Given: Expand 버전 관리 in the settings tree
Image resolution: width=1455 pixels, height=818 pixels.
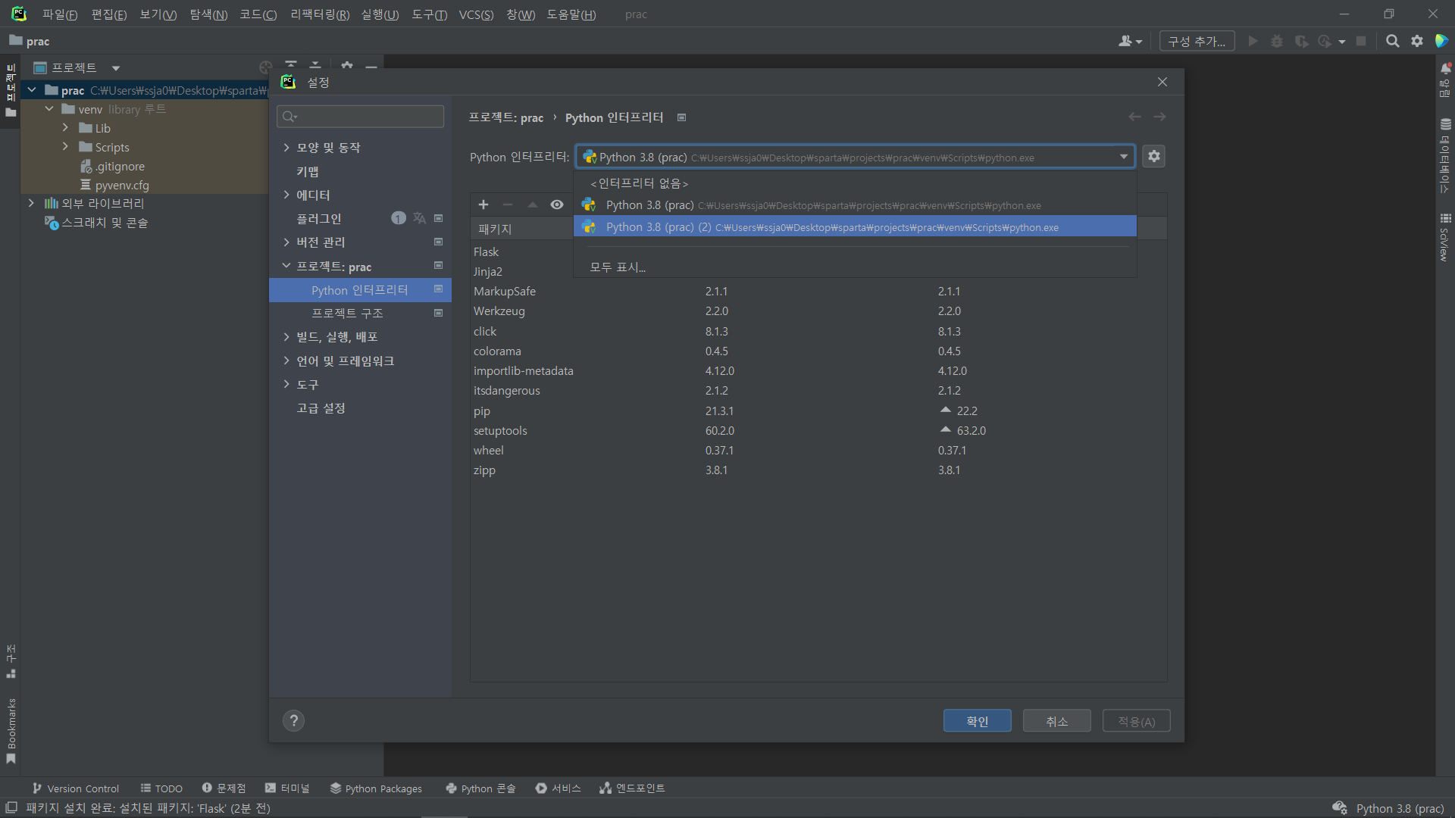Looking at the screenshot, I should (286, 242).
